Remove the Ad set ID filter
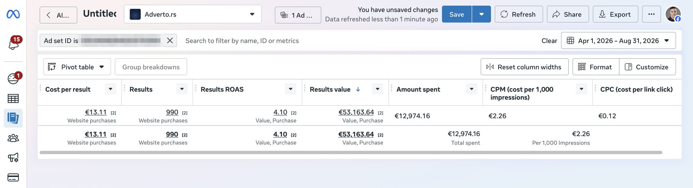Image resolution: width=693 pixels, height=188 pixels. tap(170, 40)
